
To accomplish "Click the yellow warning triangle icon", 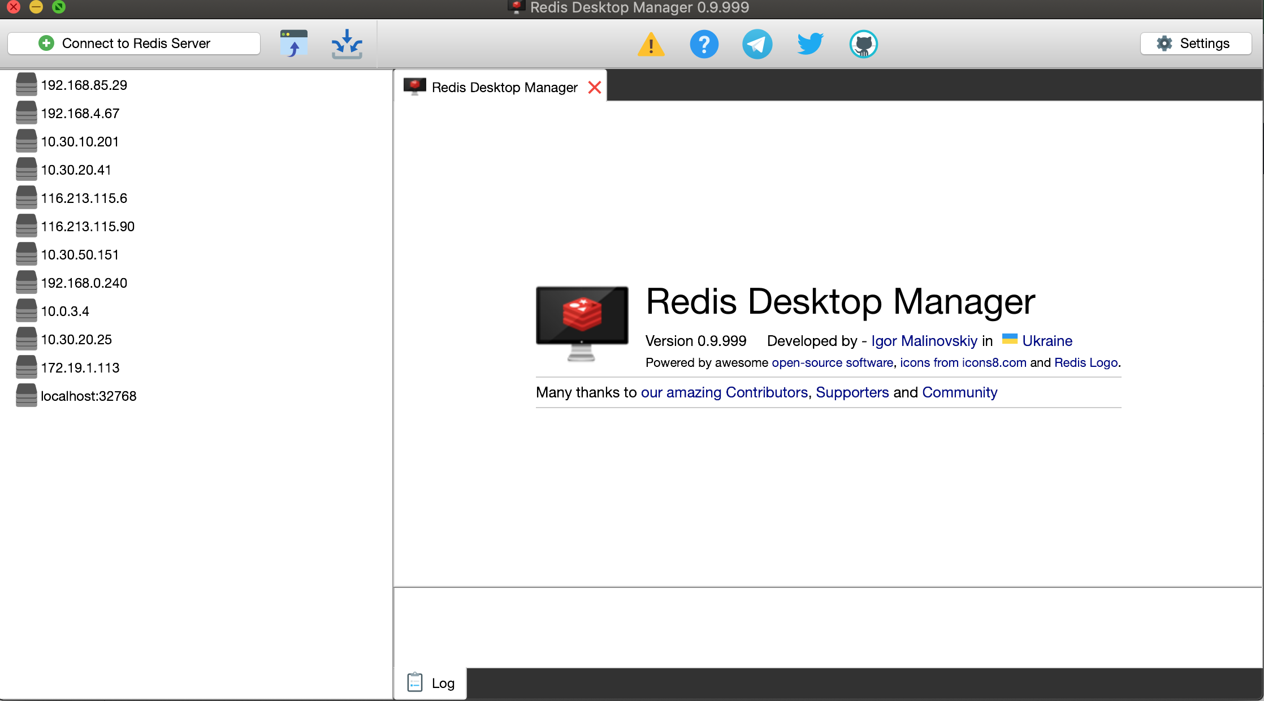I will coord(651,44).
